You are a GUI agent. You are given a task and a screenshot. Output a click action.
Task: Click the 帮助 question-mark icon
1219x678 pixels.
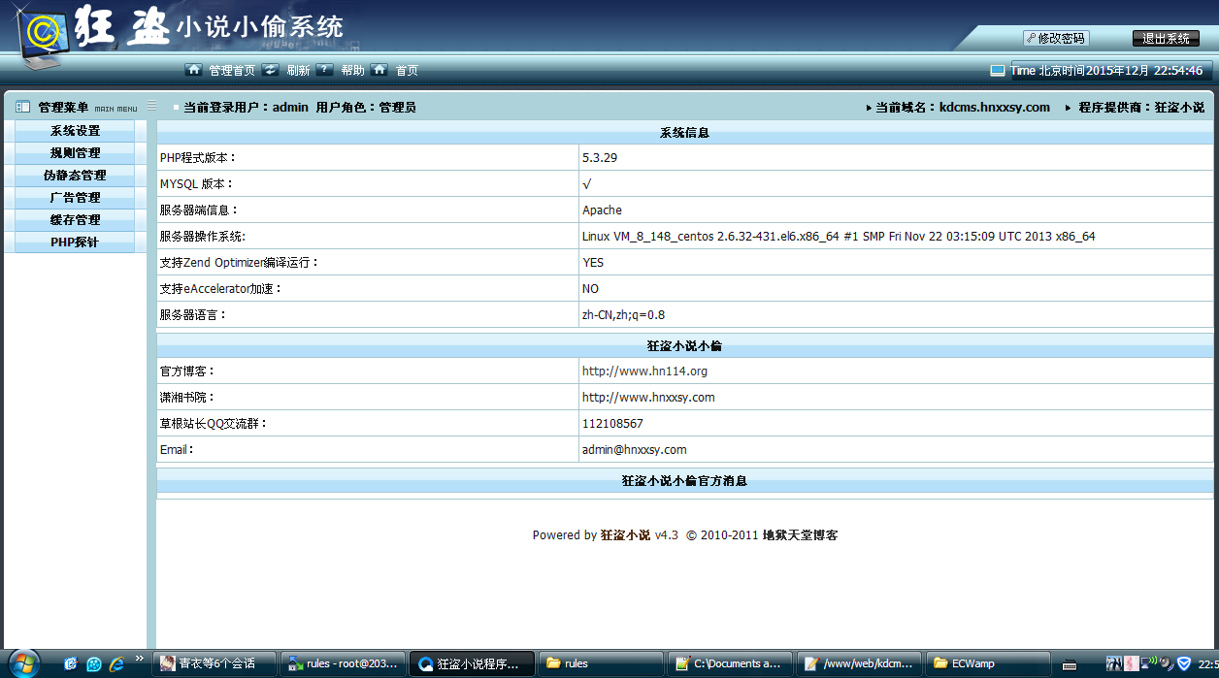click(324, 70)
